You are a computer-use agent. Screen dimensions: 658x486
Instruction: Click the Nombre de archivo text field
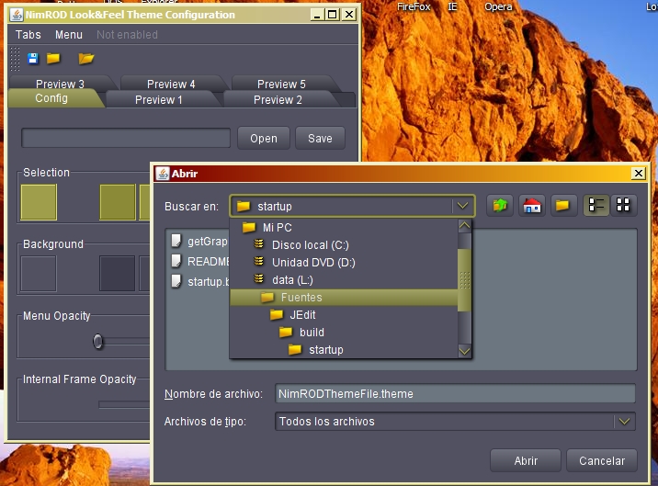454,394
